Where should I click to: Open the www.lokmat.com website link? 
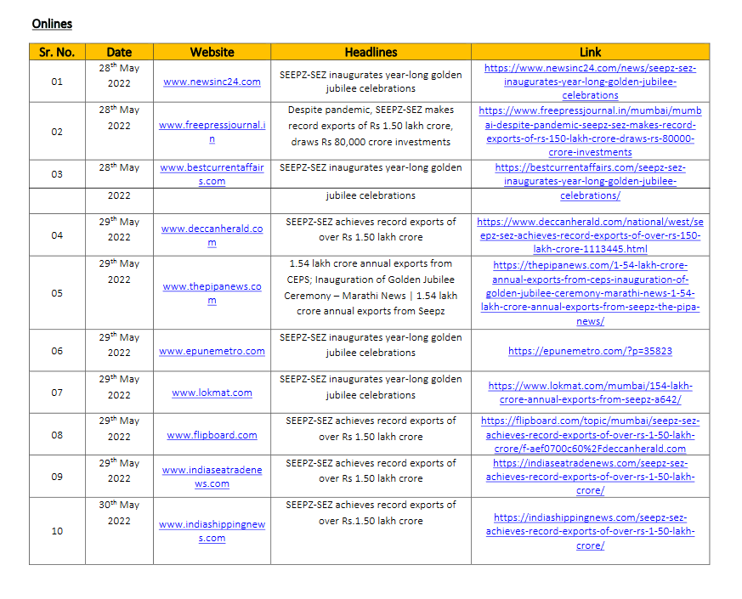pyautogui.click(x=212, y=393)
